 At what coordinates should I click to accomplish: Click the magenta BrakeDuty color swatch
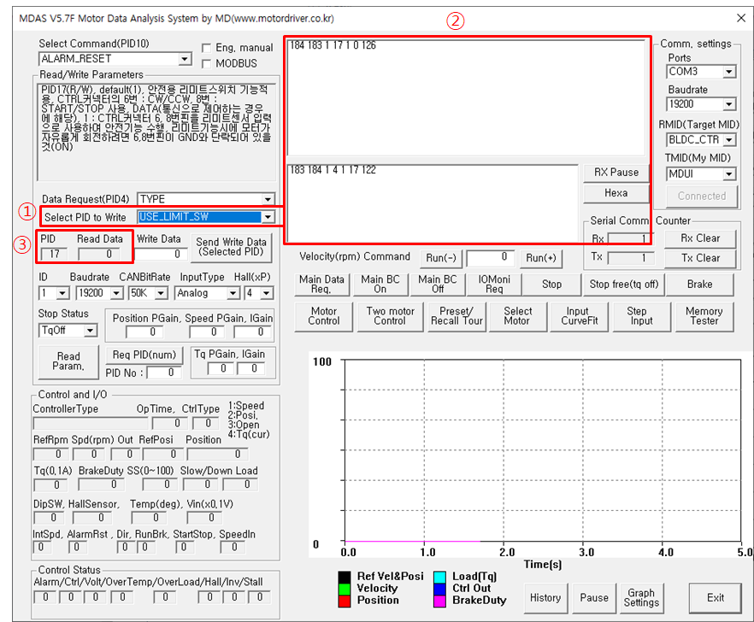[439, 601]
